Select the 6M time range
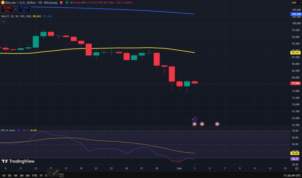This screenshot has width=302, height=178. pos(27,176)
